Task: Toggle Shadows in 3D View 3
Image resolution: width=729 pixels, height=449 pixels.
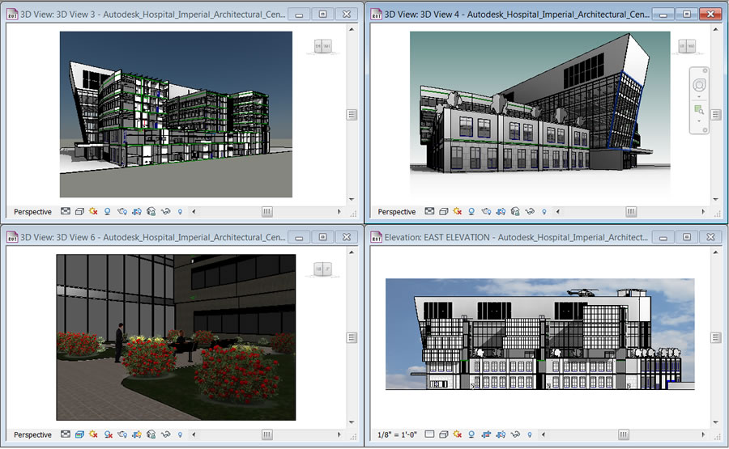Action: [x=108, y=211]
